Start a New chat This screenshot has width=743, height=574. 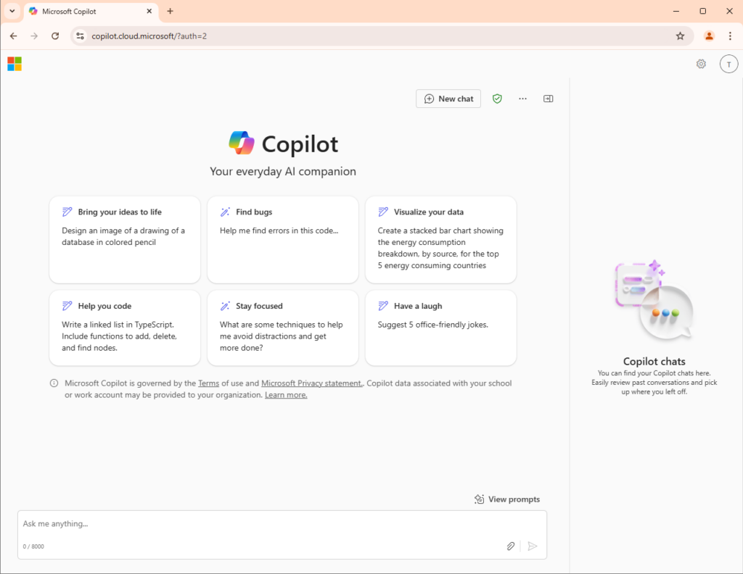[448, 99]
